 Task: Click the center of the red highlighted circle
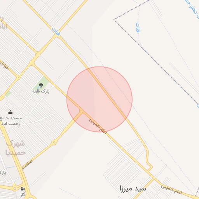pos(99,99)
